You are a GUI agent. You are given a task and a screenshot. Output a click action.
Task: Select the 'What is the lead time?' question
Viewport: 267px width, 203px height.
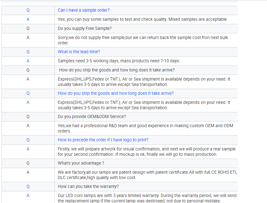79,52
